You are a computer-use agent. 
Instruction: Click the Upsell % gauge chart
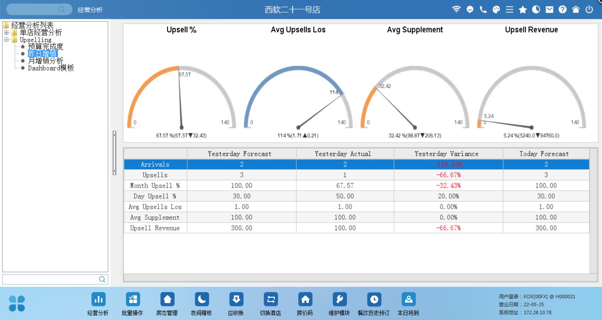coord(182,98)
